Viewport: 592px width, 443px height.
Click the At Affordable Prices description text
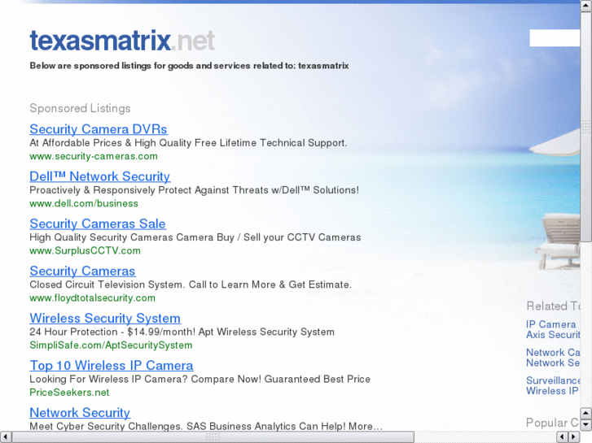click(188, 143)
